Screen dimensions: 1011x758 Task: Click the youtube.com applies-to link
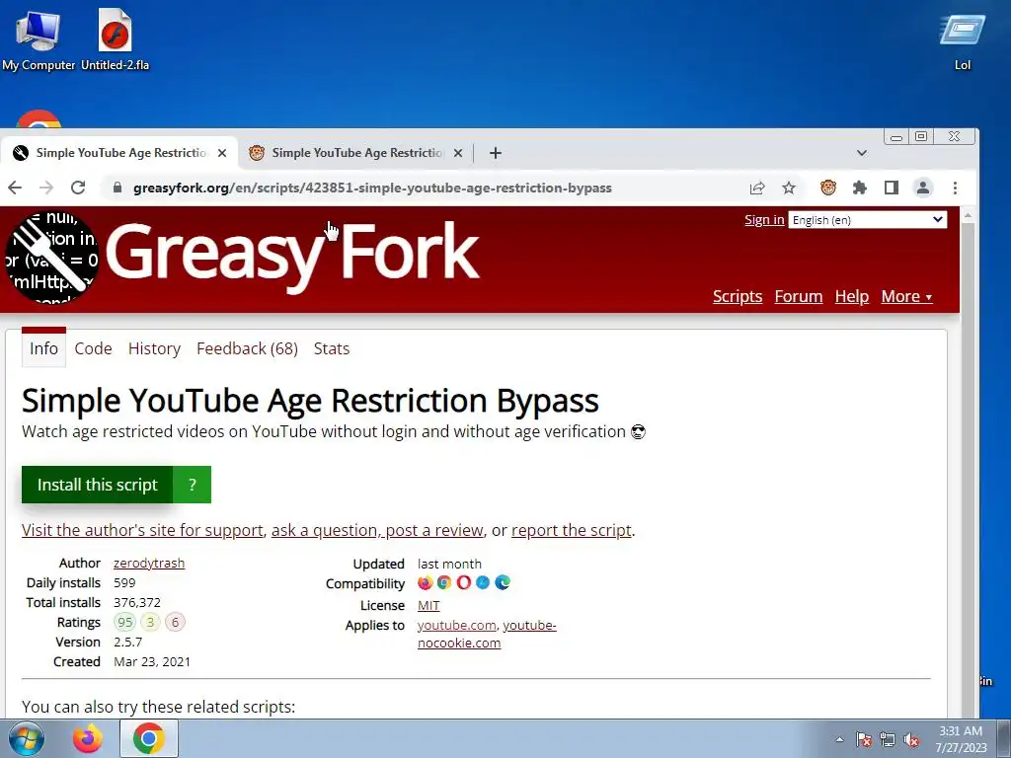tap(456, 626)
